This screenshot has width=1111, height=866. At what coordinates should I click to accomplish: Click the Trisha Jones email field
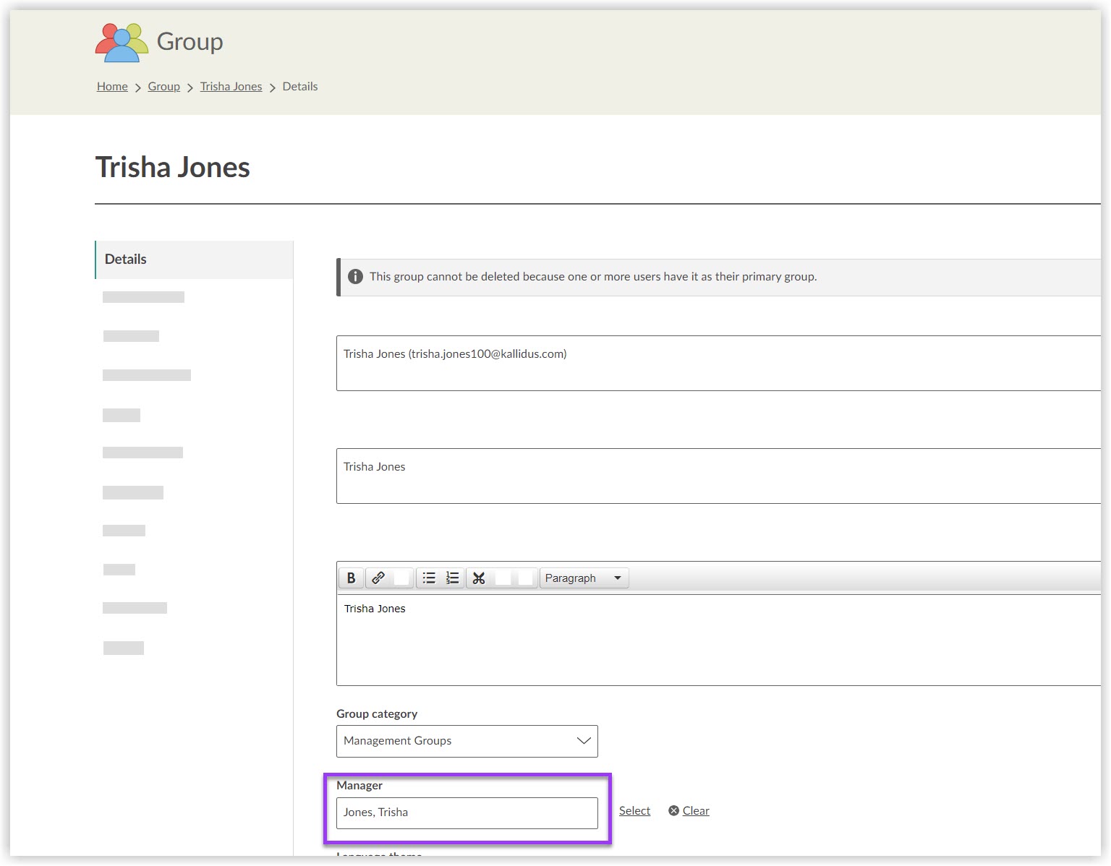[579, 363]
